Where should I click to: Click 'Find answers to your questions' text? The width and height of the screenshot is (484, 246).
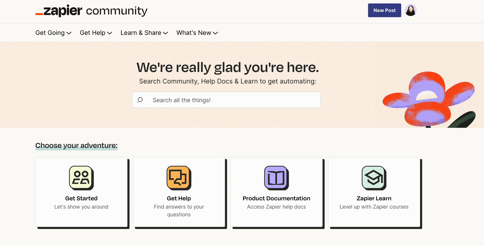point(179,211)
